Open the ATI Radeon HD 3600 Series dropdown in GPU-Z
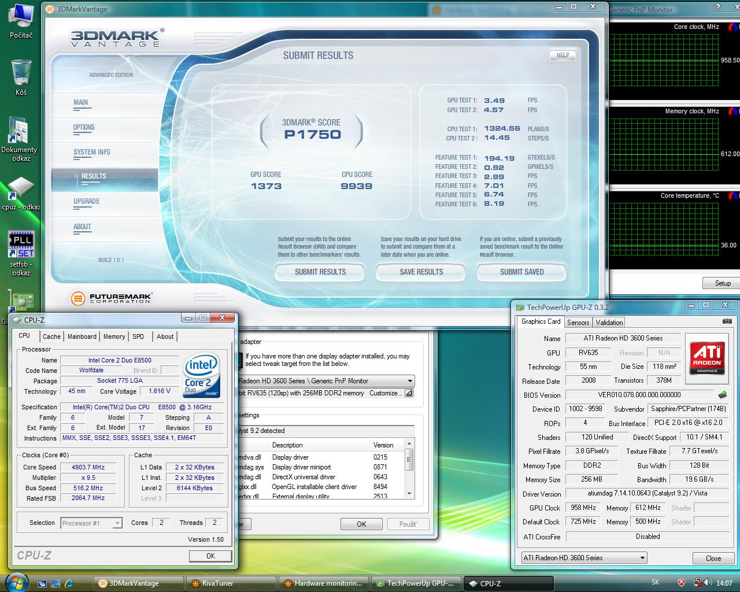The width and height of the screenshot is (740, 592). tap(584, 558)
